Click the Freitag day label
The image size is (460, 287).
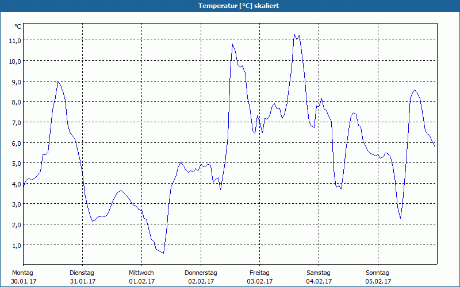(x=259, y=273)
